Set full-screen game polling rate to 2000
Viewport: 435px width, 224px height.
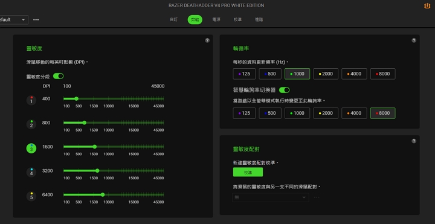pos(326,113)
